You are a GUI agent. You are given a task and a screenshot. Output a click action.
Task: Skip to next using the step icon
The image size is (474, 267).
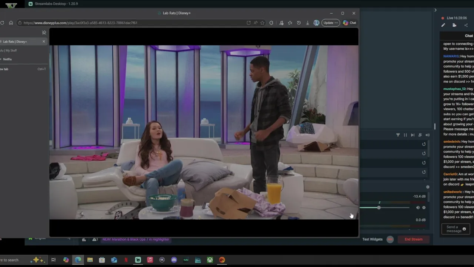point(413,135)
